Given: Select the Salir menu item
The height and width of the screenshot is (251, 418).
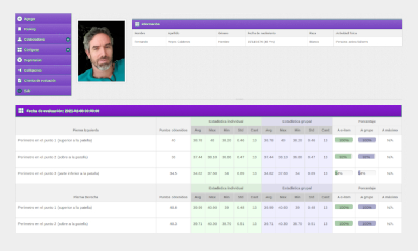Looking at the screenshot, I should [43, 91].
